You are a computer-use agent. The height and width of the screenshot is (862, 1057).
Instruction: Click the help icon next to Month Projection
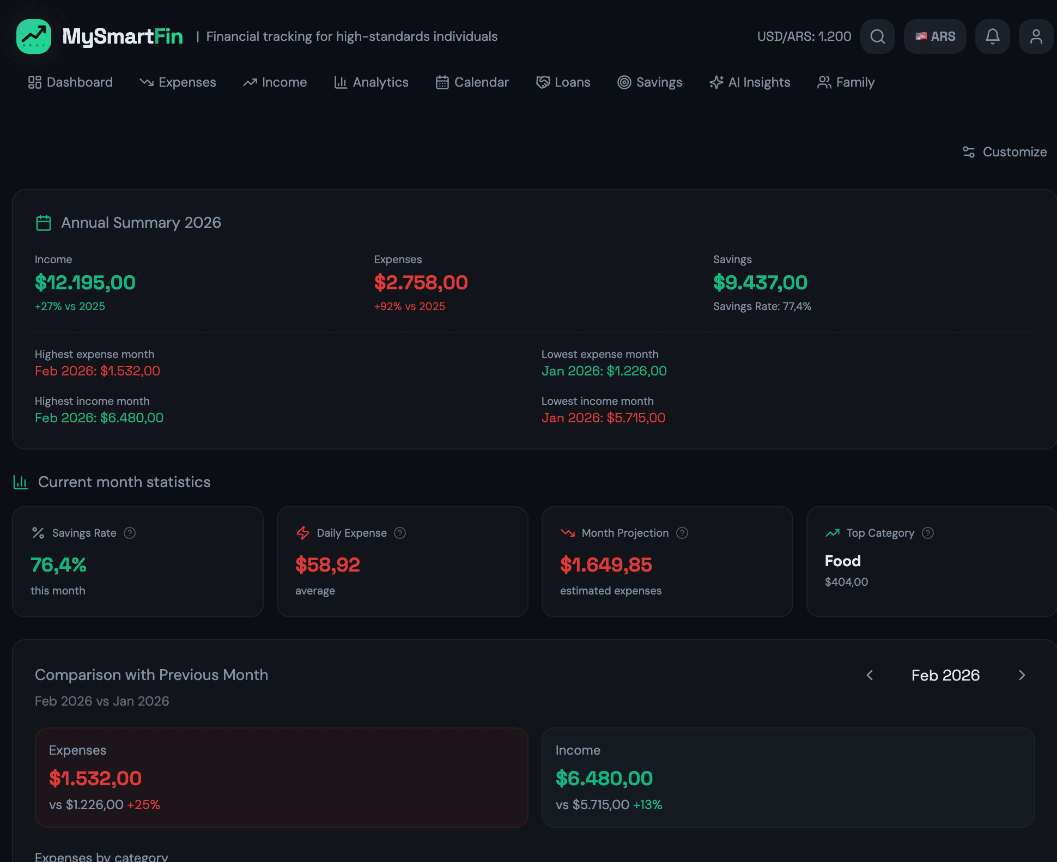(682, 533)
